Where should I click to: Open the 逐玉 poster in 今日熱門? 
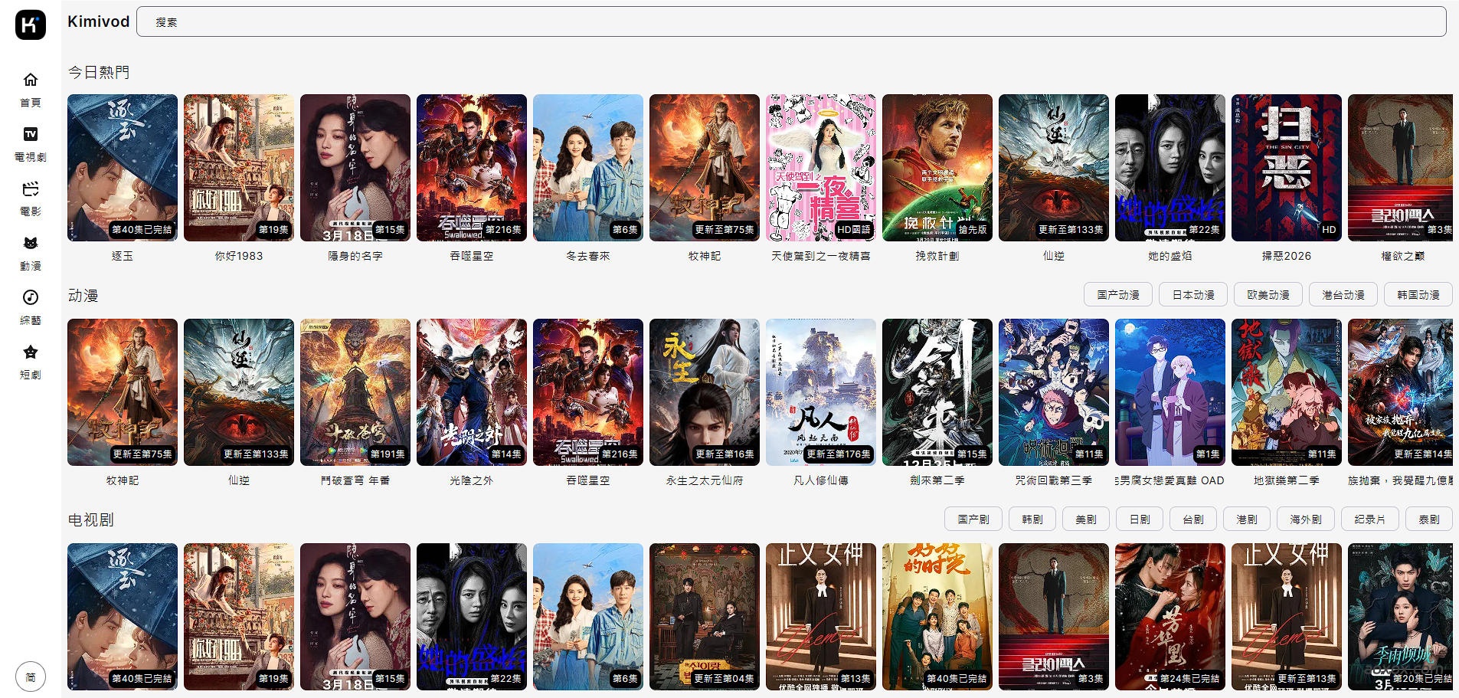(123, 168)
